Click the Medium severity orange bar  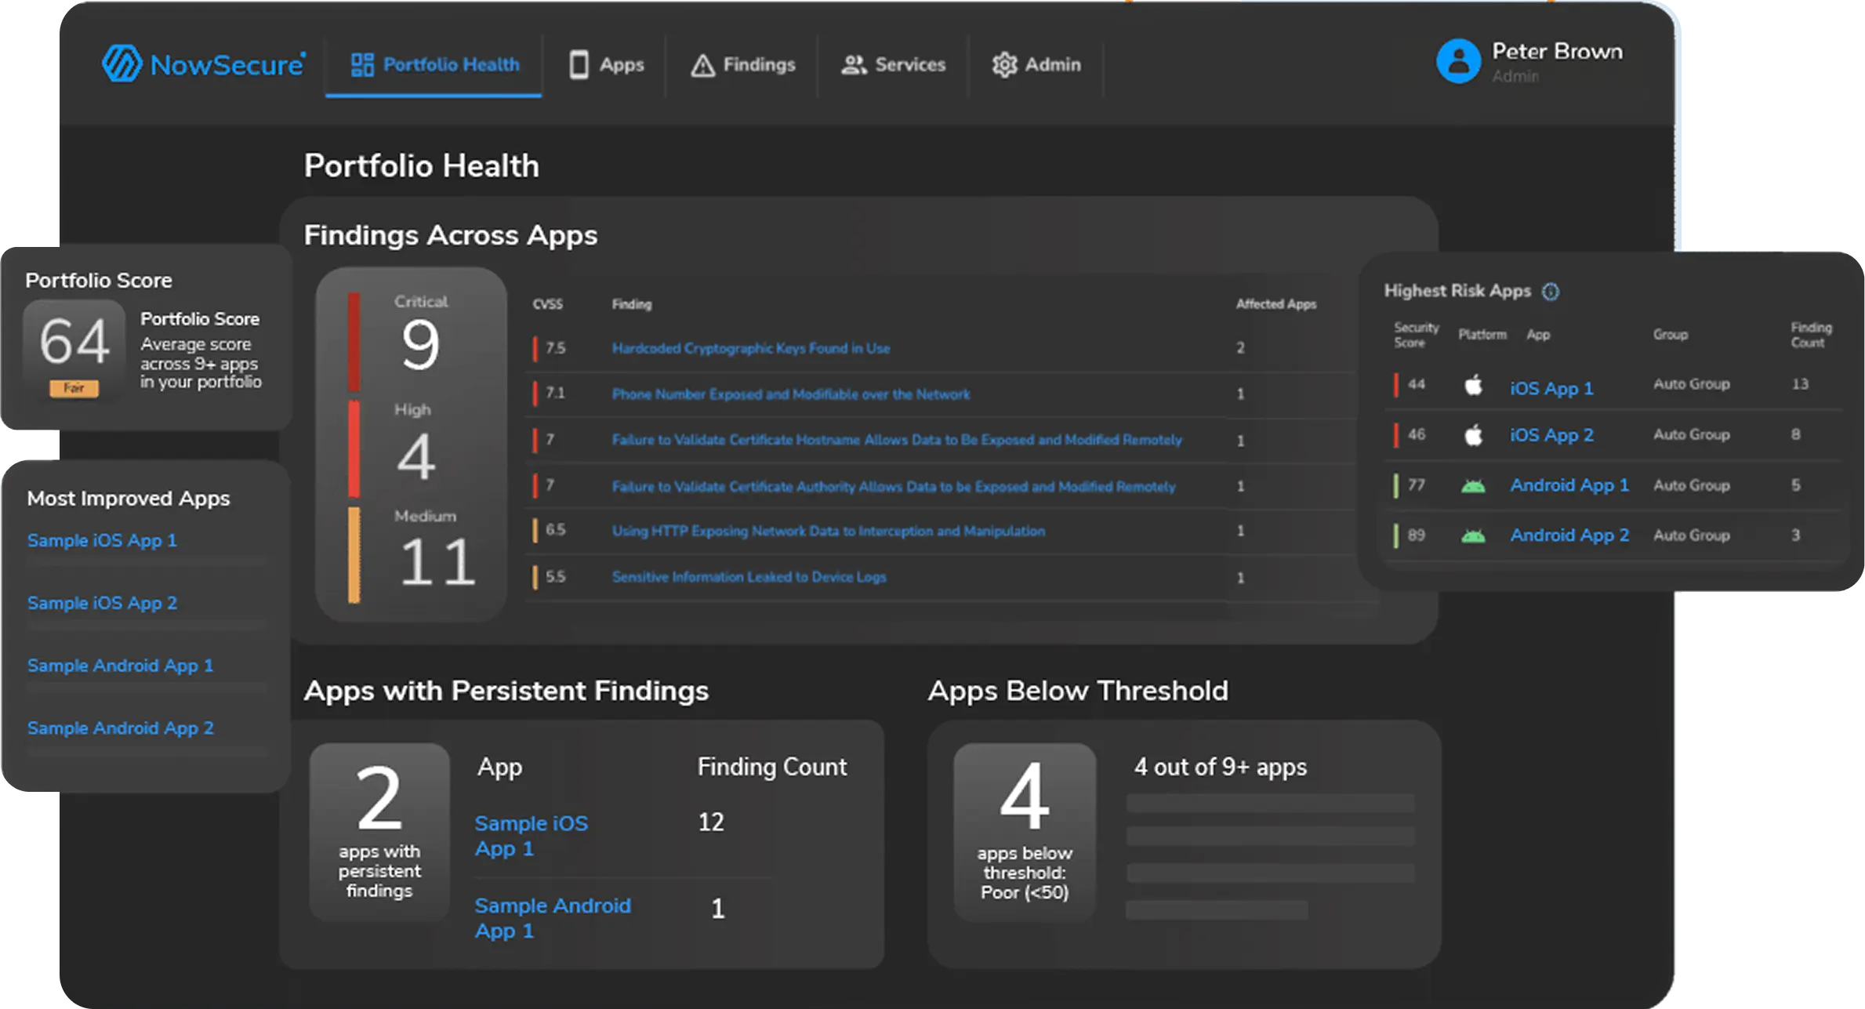(x=354, y=554)
